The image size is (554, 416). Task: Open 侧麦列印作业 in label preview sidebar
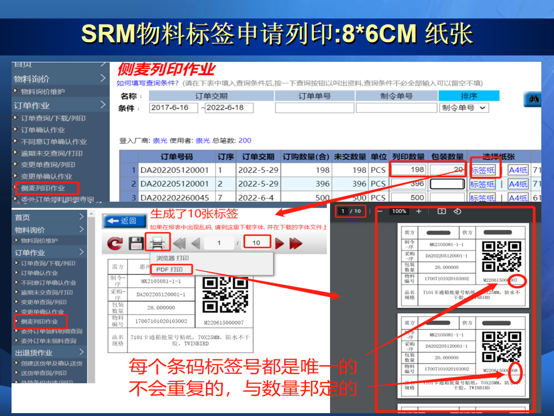39,322
